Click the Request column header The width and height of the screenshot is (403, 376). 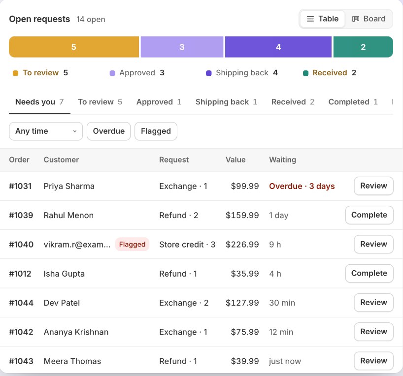(x=174, y=160)
